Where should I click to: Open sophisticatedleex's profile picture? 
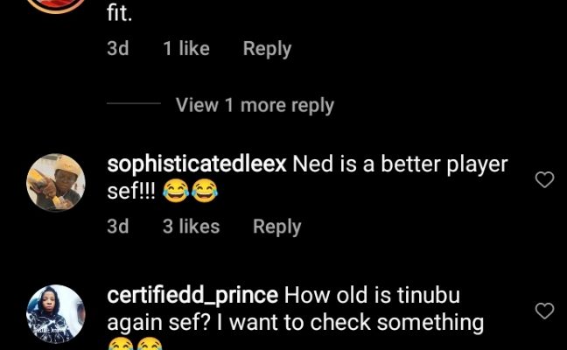[57, 183]
